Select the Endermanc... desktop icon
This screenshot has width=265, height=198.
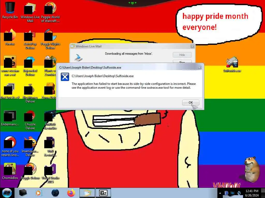point(10,118)
